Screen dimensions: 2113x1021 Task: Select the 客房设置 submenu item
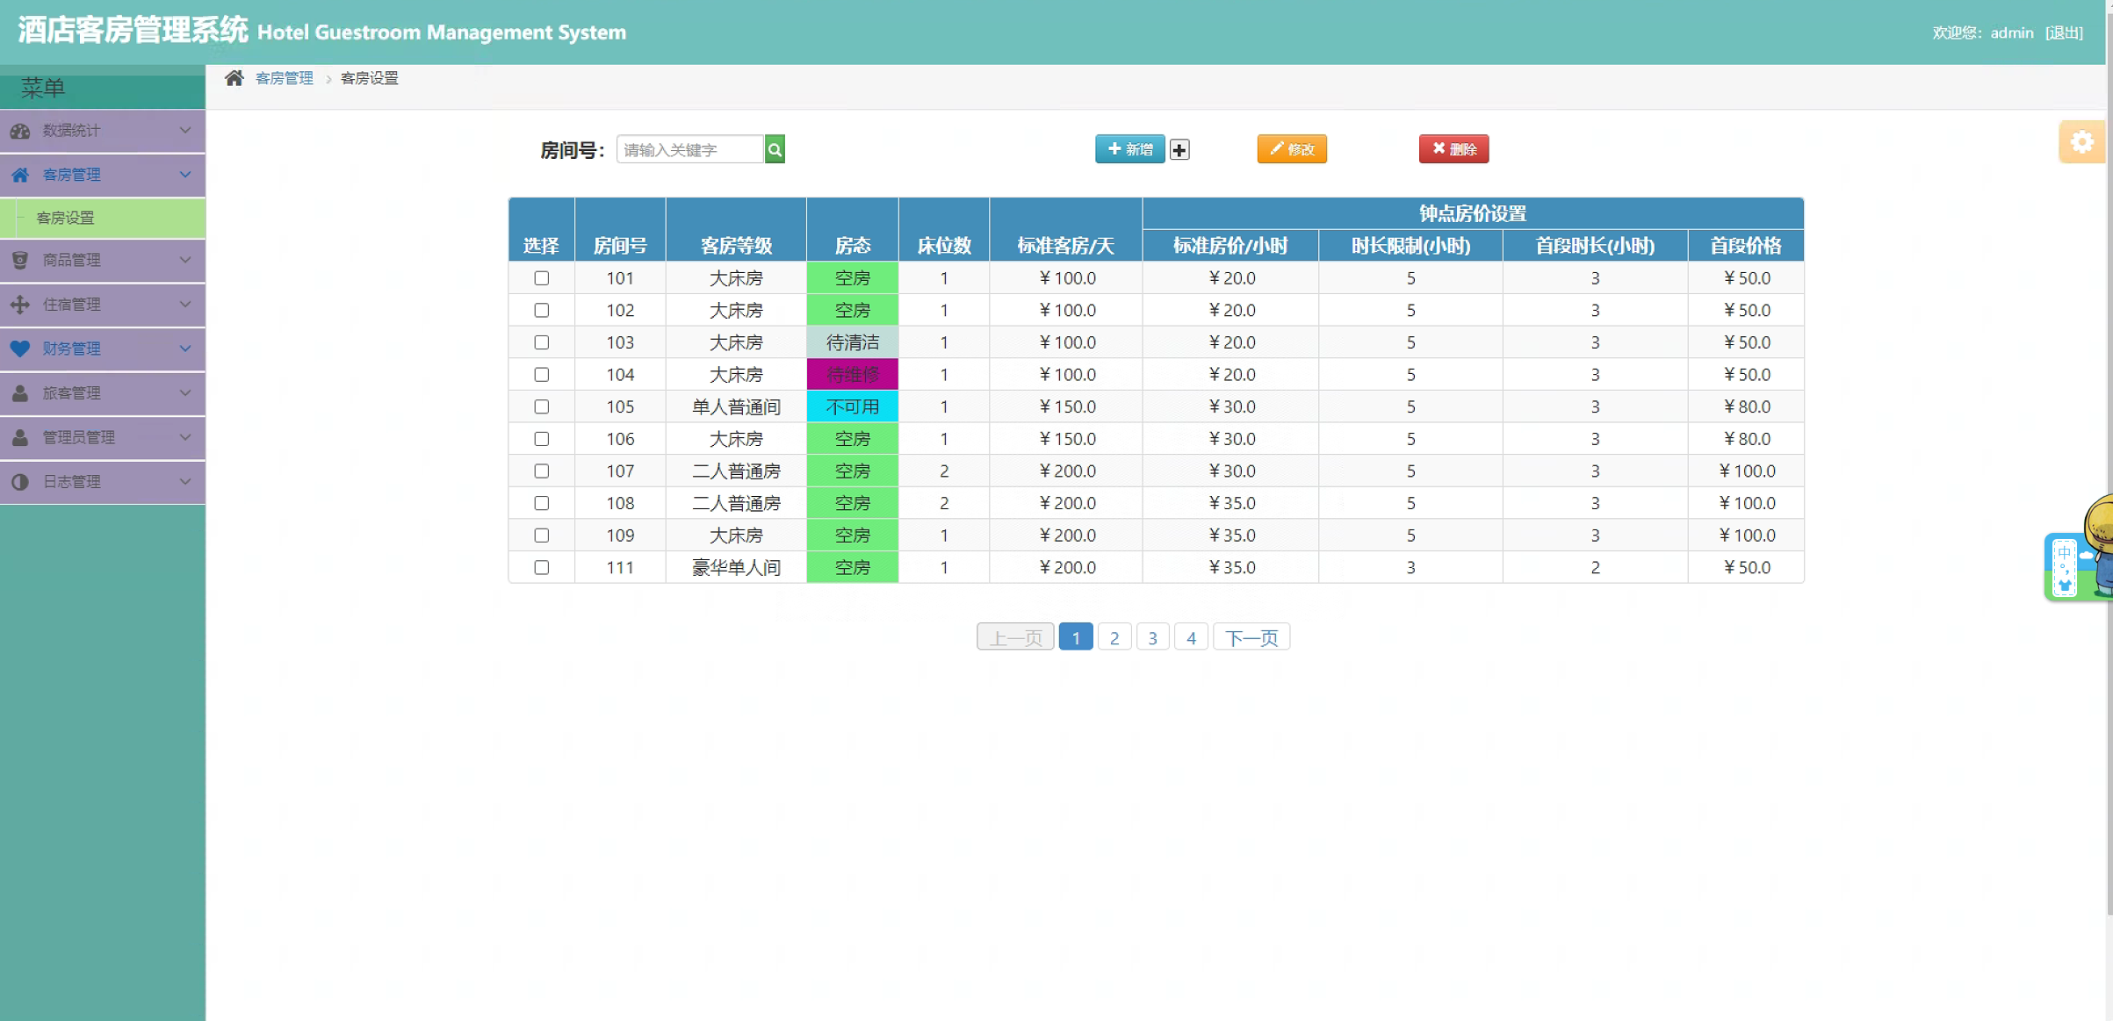coord(66,218)
